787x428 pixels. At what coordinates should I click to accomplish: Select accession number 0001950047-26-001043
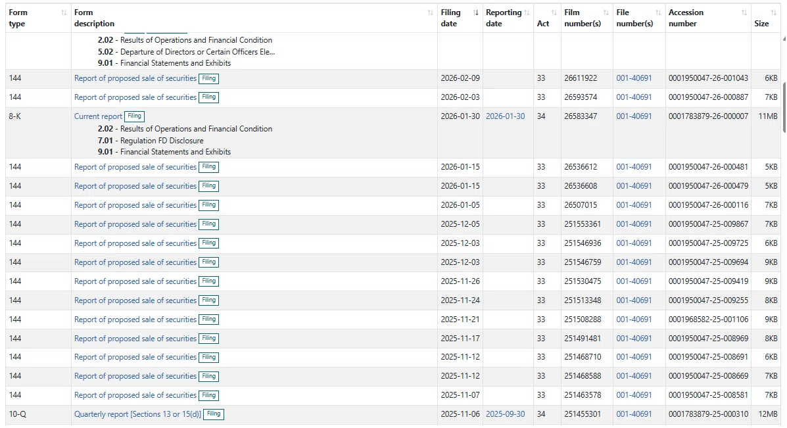coord(708,78)
